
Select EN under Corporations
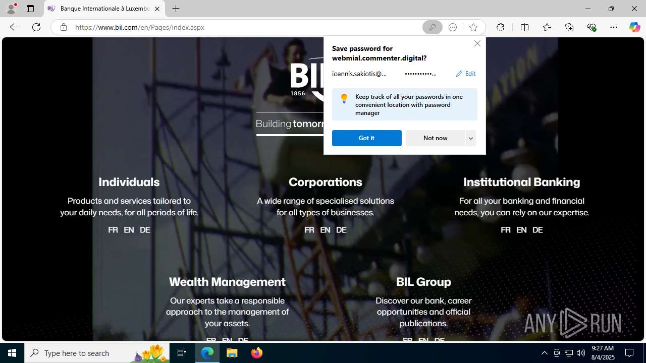pos(325,230)
